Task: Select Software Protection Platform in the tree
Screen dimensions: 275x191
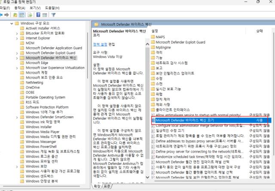Action: tap(47, 107)
